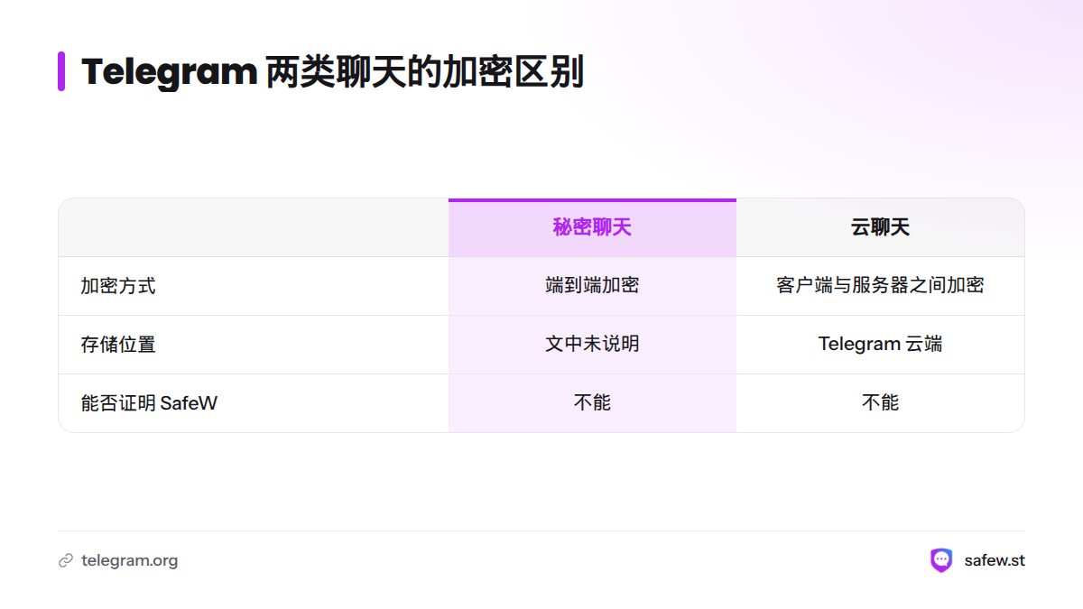Select the 客户端与服务器之间加密 cell
Image resolution: width=1083 pixels, height=609 pixels.
(880, 286)
